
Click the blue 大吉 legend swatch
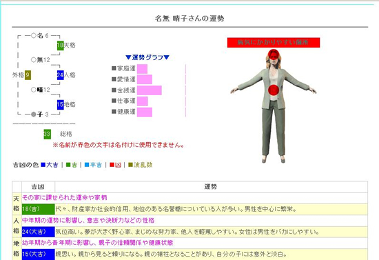(43, 165)
